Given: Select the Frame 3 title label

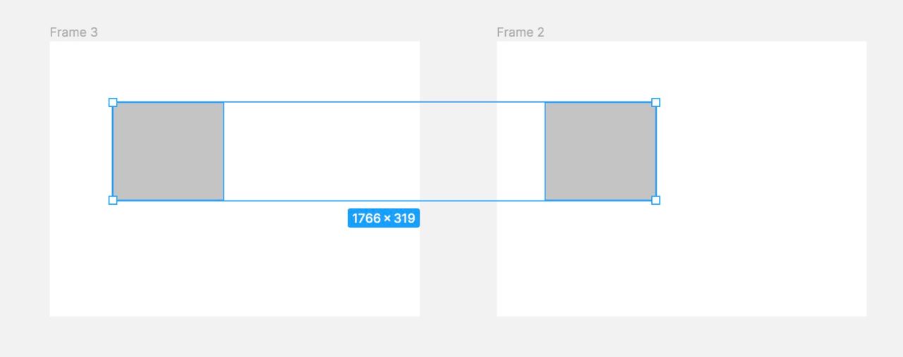Looking at the screenshot, I should pos(73,32).
